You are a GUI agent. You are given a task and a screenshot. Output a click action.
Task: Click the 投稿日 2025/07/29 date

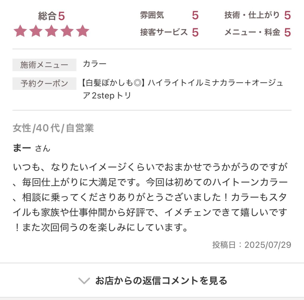pyautogui.click(x=251, y=245)
